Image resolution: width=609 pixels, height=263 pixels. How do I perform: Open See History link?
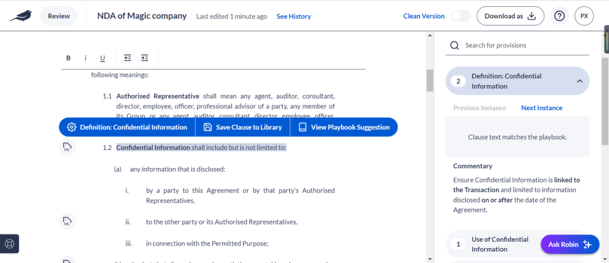click(x=294, y=16)
